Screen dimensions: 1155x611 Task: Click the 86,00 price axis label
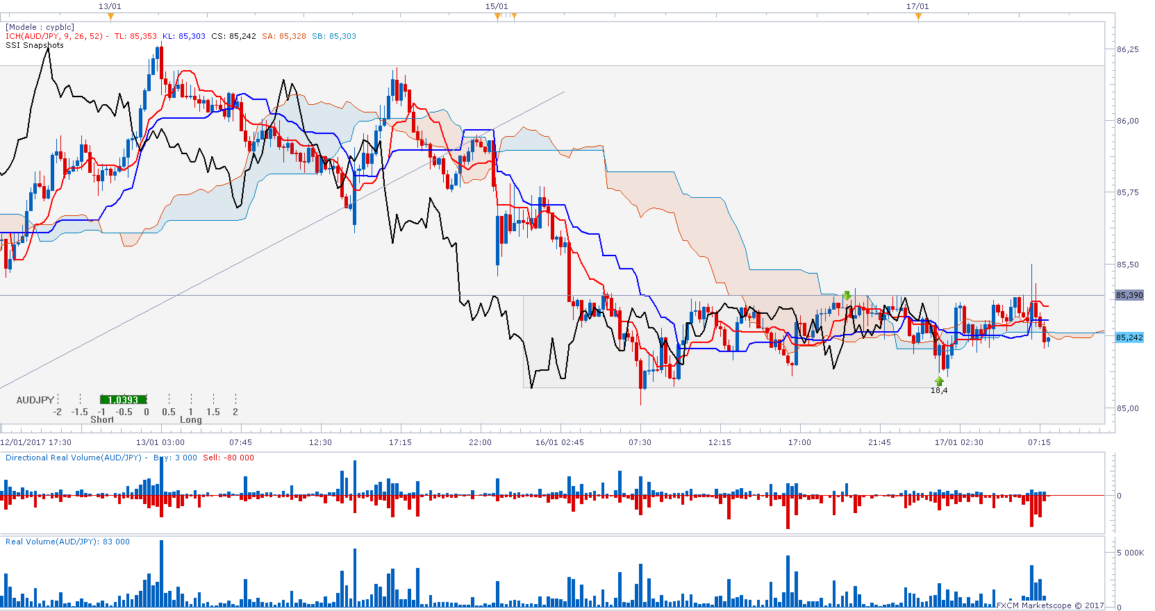click(x=1127, y=121)
